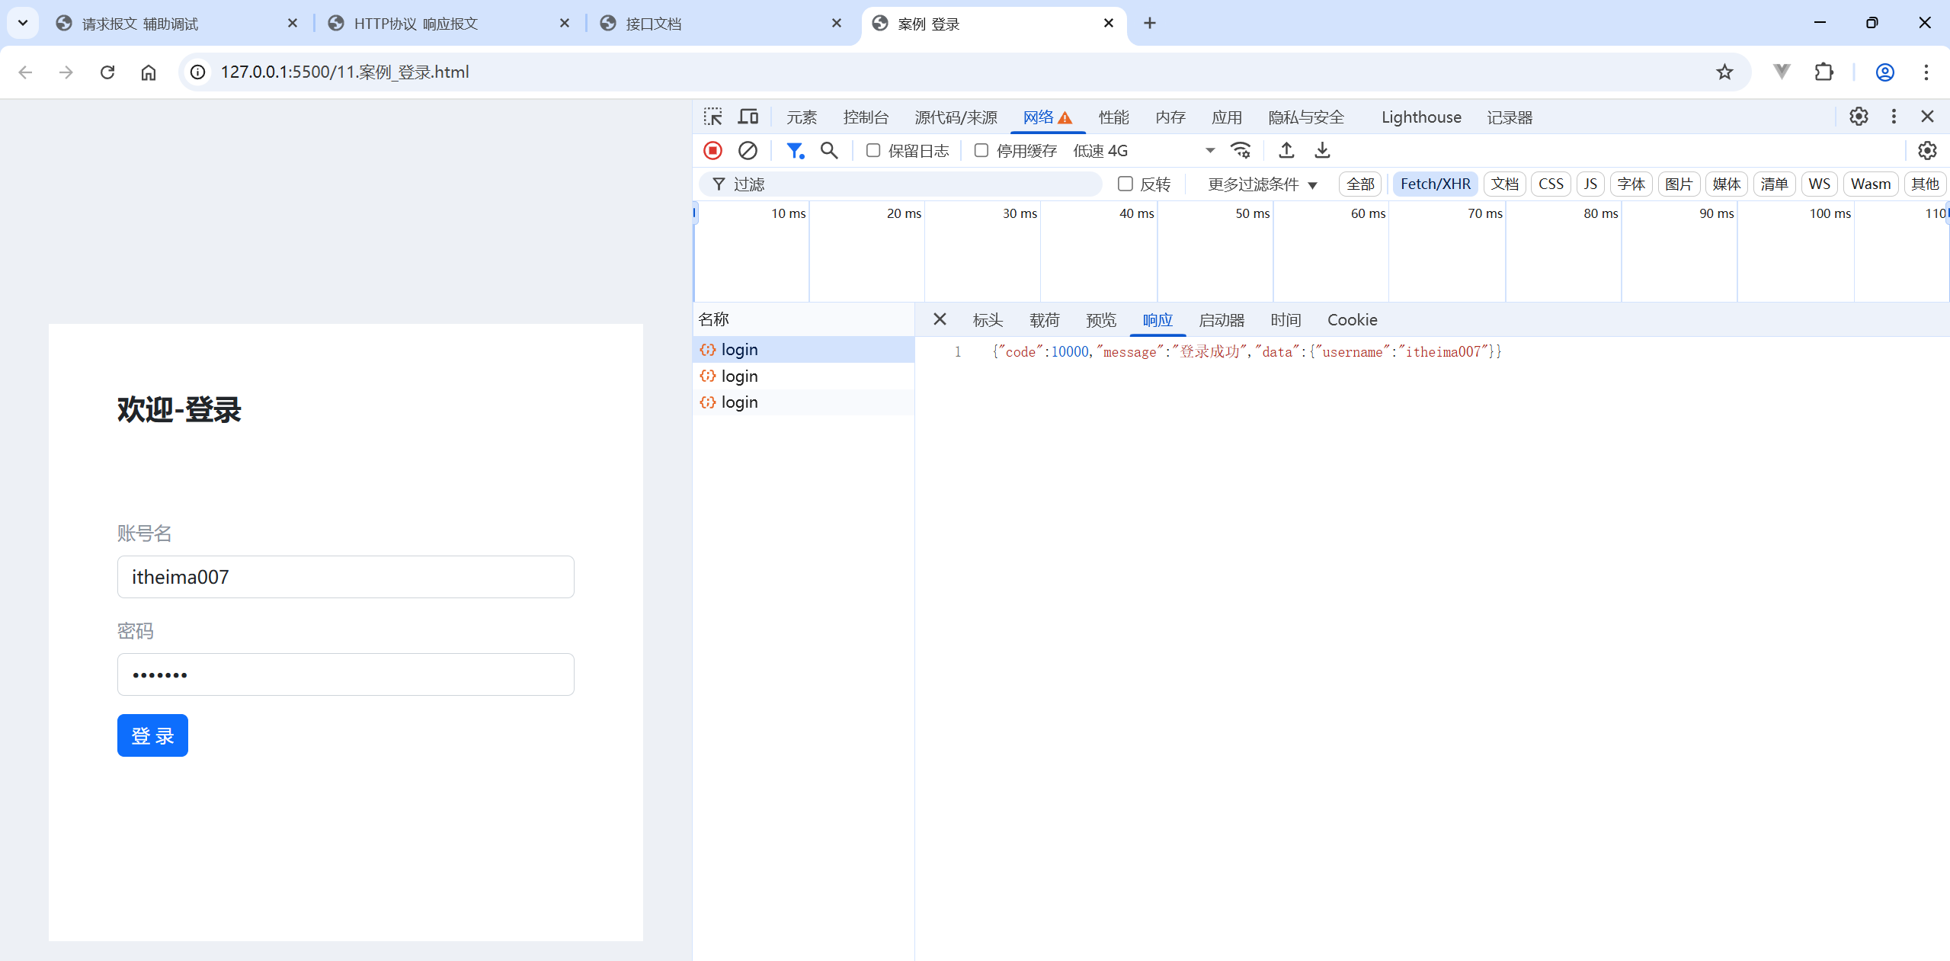Open network conditions wifi icon
The image size is (1950, 961).
(1241, 151)
